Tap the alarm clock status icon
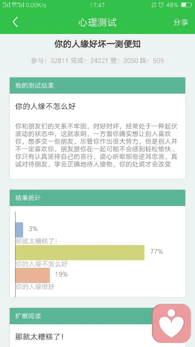The width and height of the screenshot is (195, 347). (161, 5)
